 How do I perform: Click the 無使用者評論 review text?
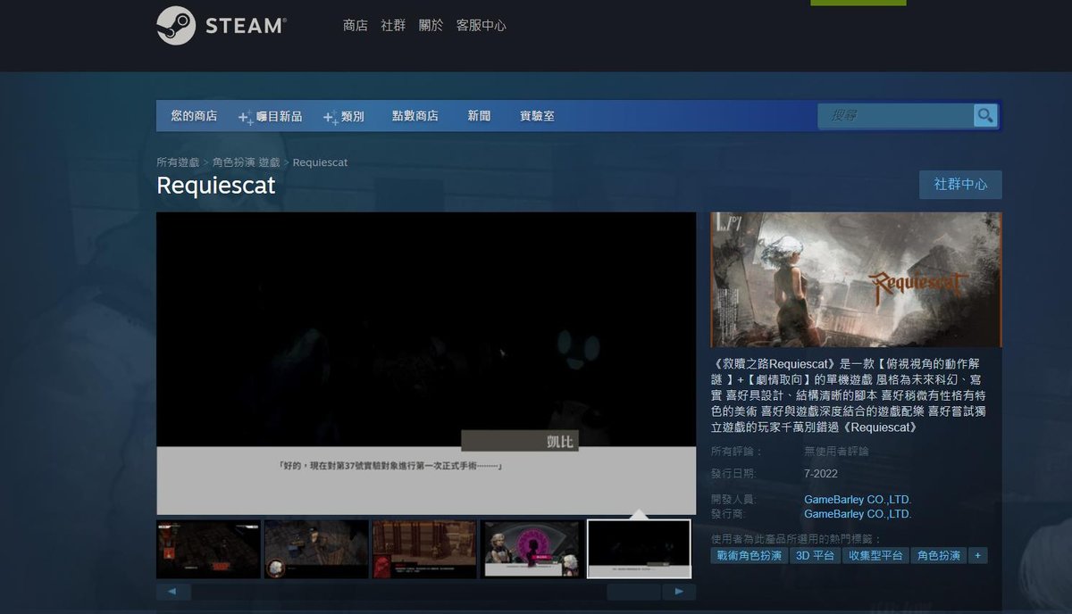[836, 452]
